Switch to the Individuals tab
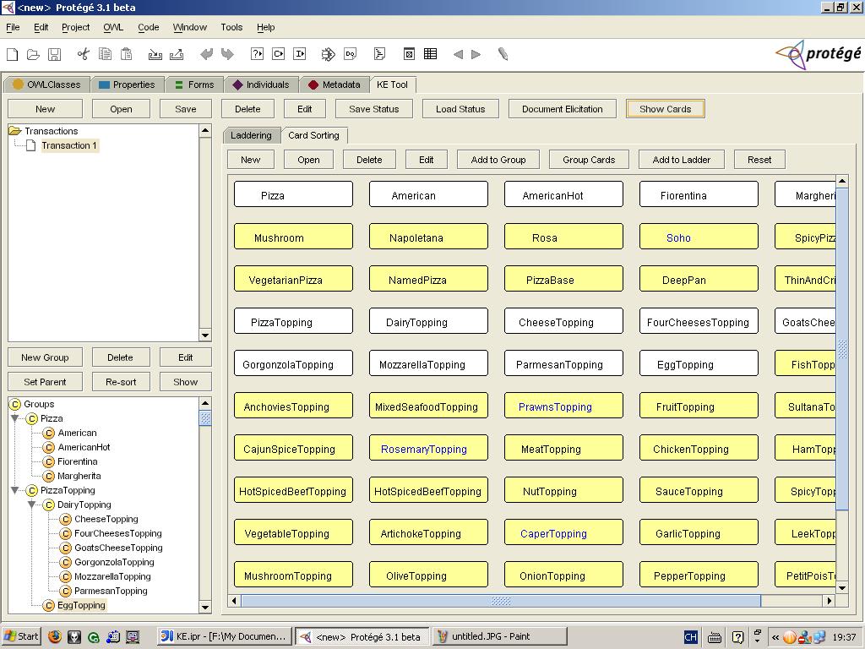The image size is (865, 649). tap(262, 85)
